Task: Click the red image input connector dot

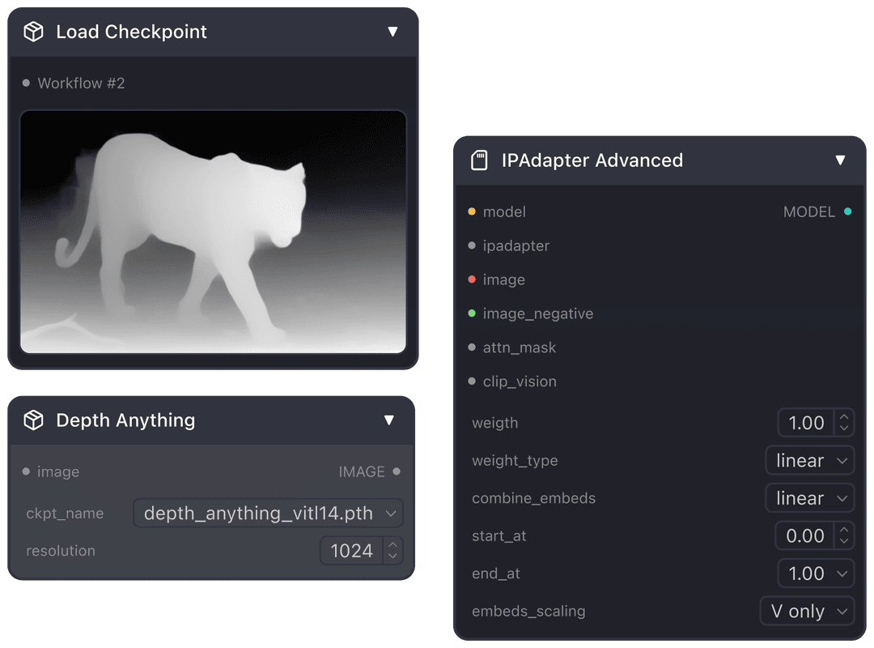Action: pos(472,279)
